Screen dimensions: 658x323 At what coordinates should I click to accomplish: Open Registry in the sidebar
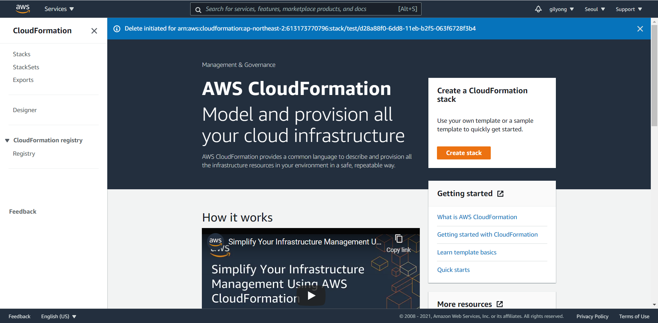pyautogui.click(x=24, y=154)
